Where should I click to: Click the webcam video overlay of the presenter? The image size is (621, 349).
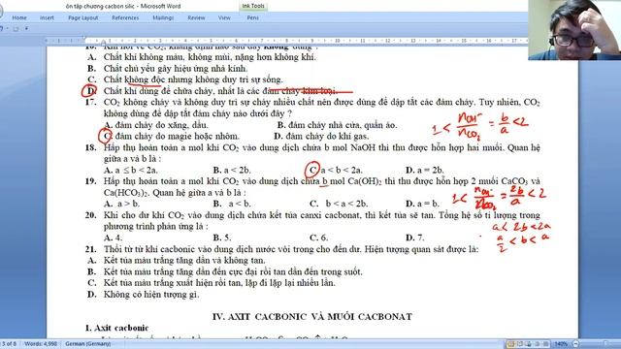pyautogui.click(x=574, y=30)
